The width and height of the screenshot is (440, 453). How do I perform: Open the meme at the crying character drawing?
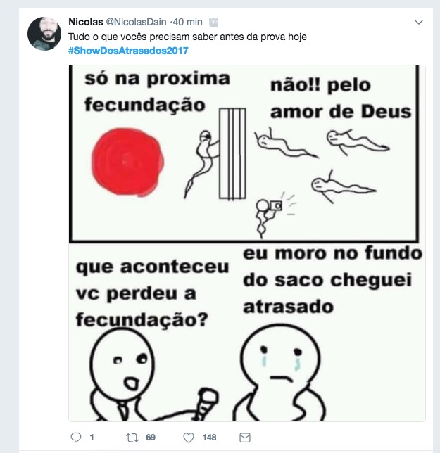[279, 372]
